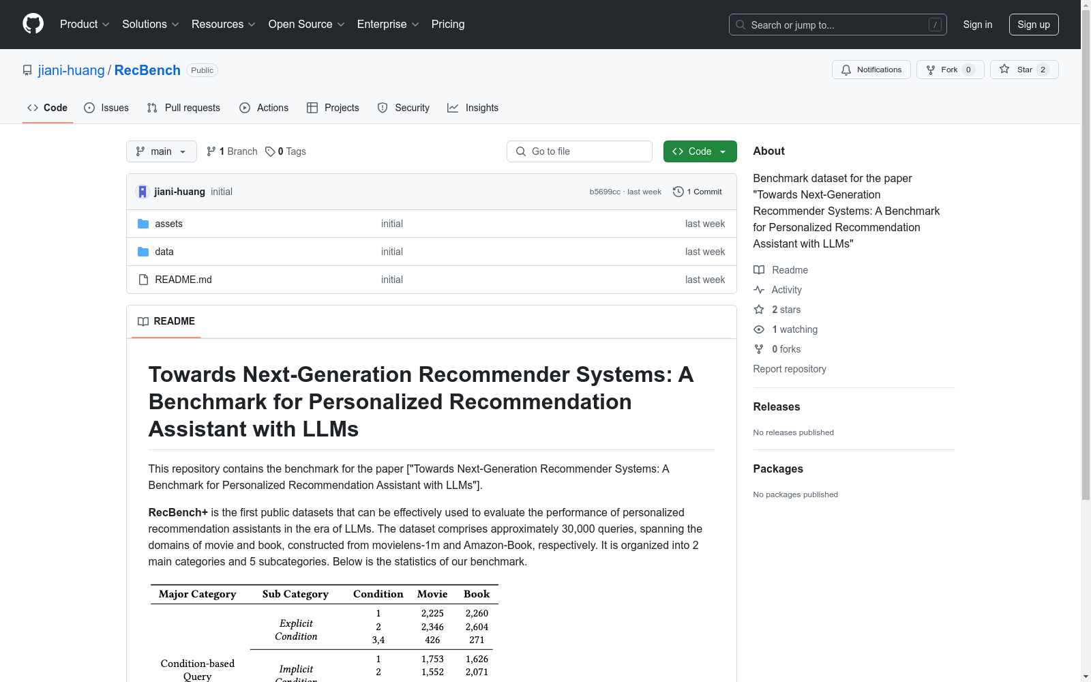Click the tag icon next to Tags
The image size is (1091, 682).
click(270, 151)
